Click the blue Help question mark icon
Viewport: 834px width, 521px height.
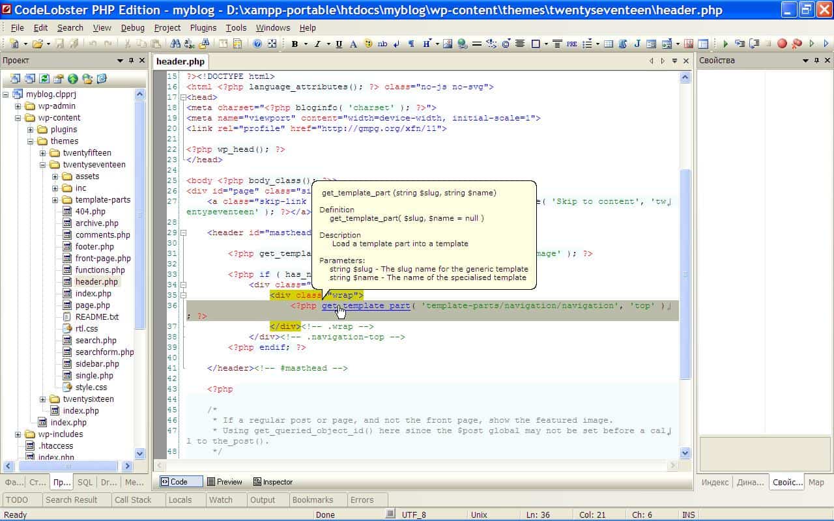tap(257, 44)
